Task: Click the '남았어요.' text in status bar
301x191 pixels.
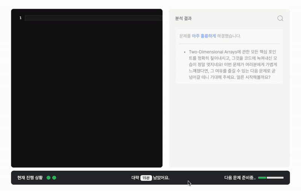Action: point(161,178)
